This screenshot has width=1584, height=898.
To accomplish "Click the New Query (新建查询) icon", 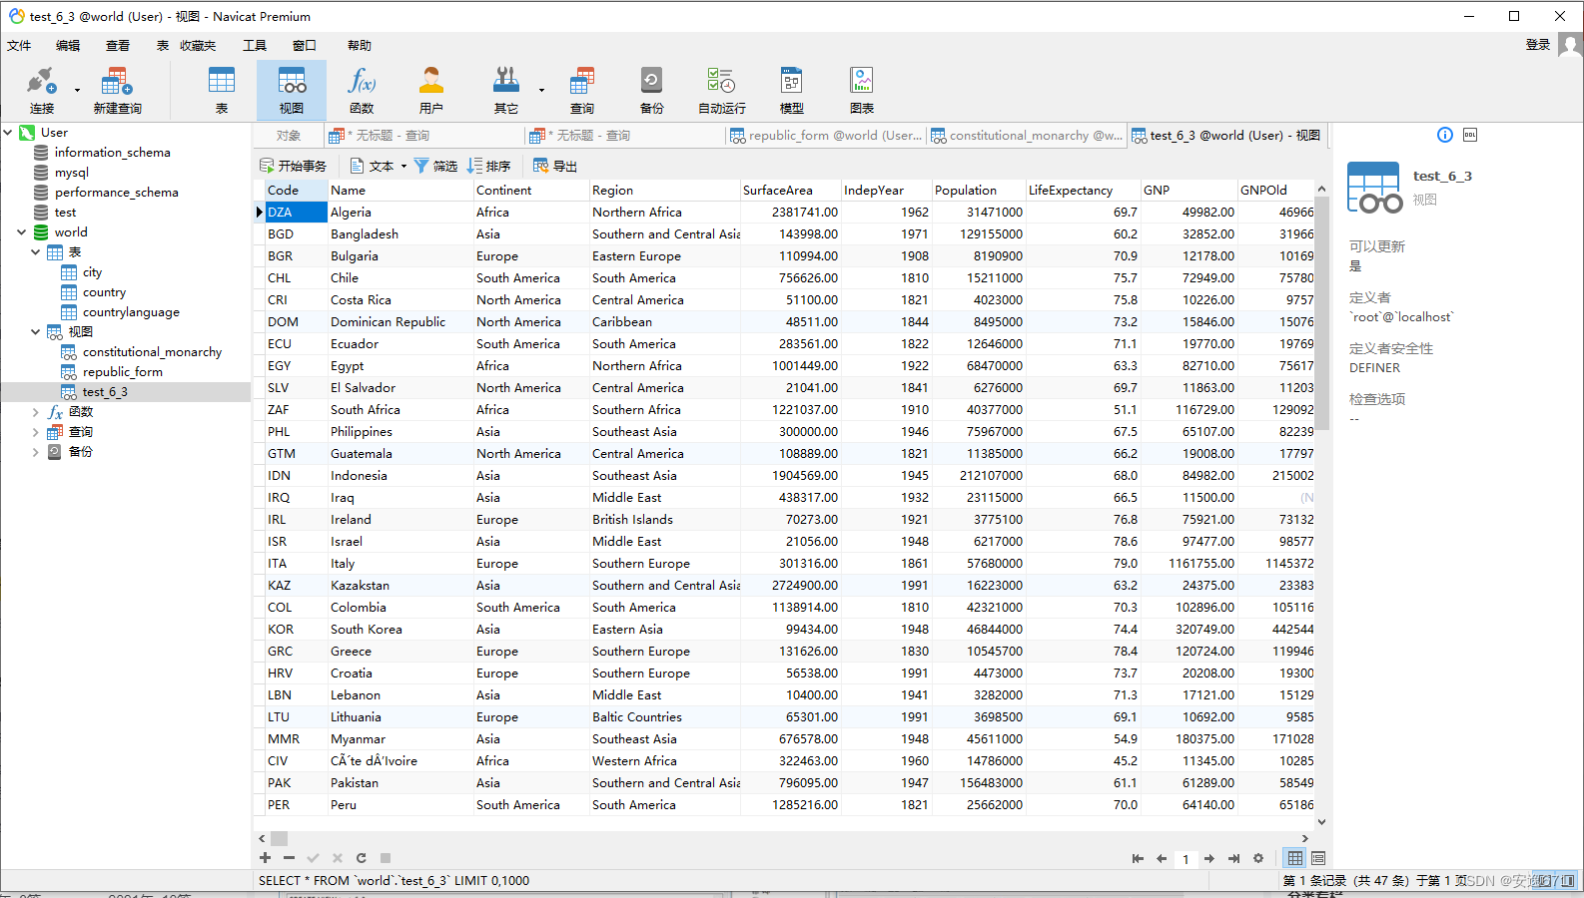I will [117, 90].
